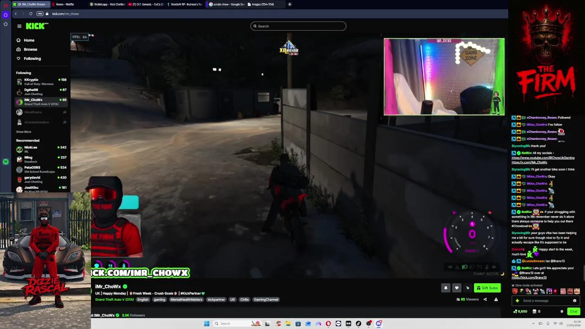Open the chat emote picker smiley

(x=574, y=301)
